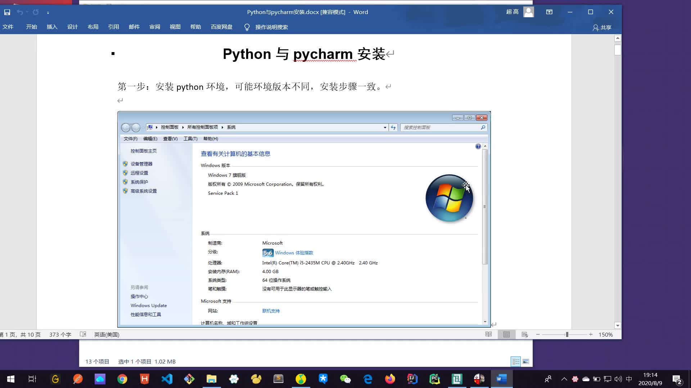Screen dimensions: 691x388
Task: Select the 邮件 ribbon tab
Action: click(x=134, y=27)
